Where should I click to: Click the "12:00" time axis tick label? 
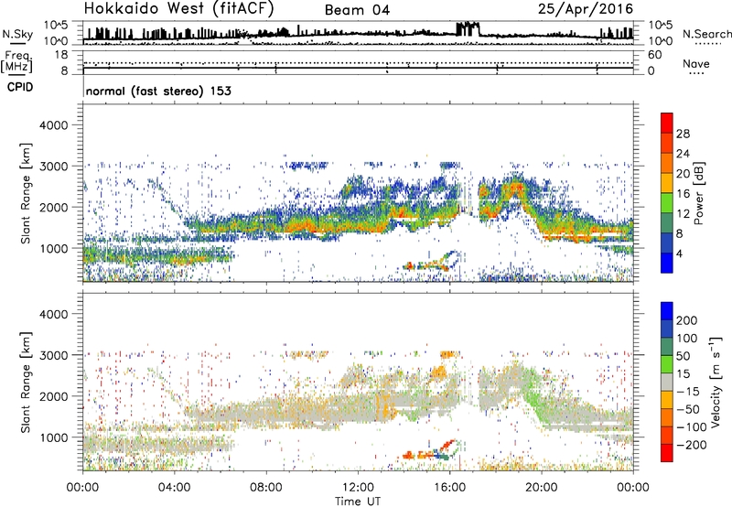(x=358, y=488)
